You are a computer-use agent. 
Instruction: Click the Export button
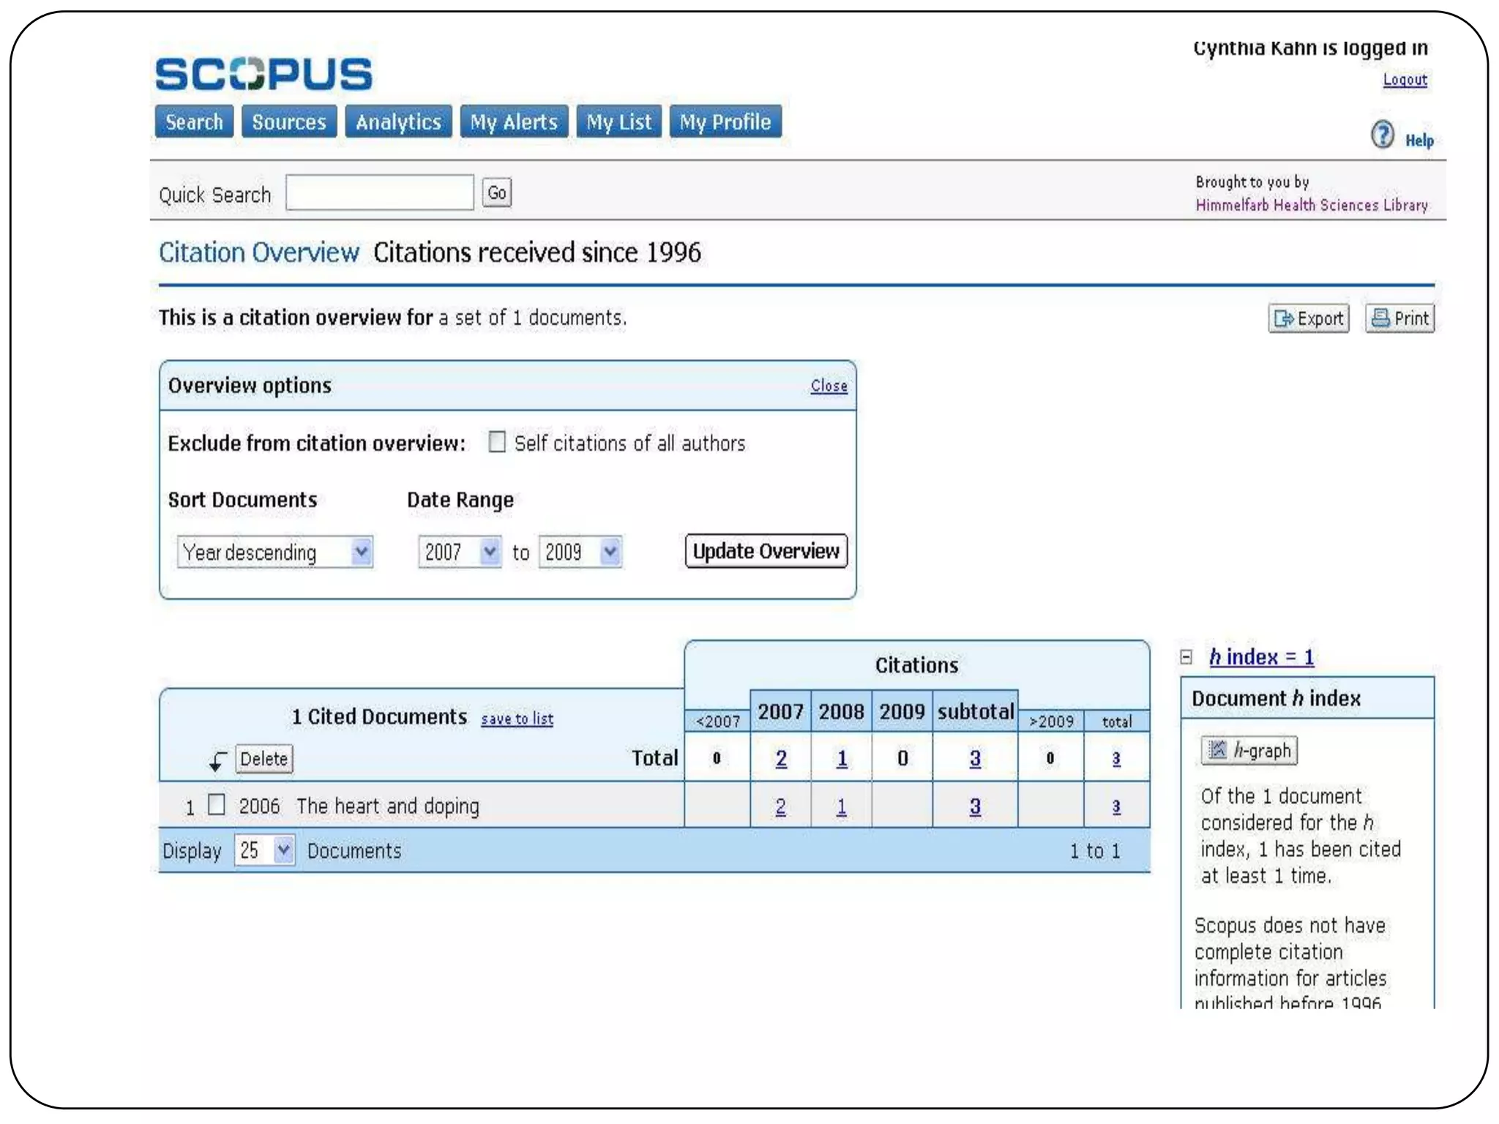point(1309,318)
